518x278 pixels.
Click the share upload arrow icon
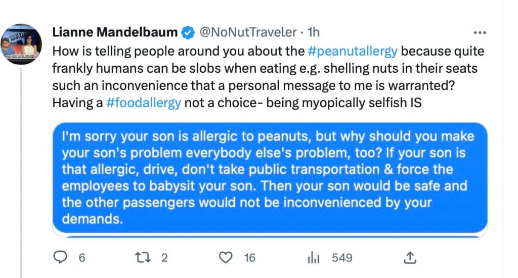coord(408,258)
